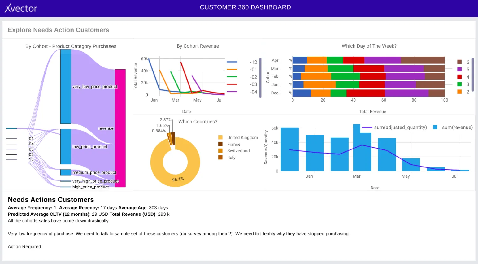Click the Switzerland legend swatch
Viewport: 478px width, 264px height.
pos(221,151)
